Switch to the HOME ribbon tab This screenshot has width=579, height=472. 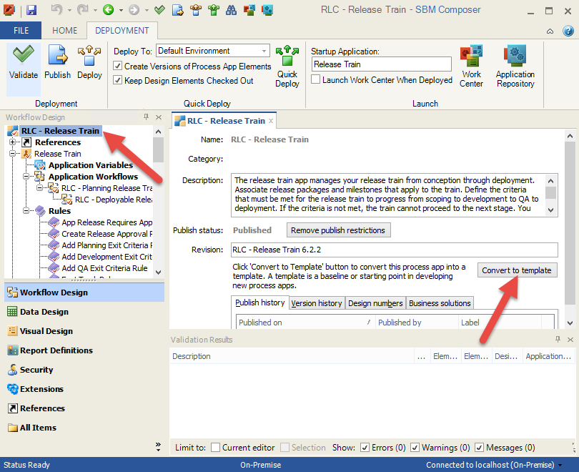[x=64, y=31]
